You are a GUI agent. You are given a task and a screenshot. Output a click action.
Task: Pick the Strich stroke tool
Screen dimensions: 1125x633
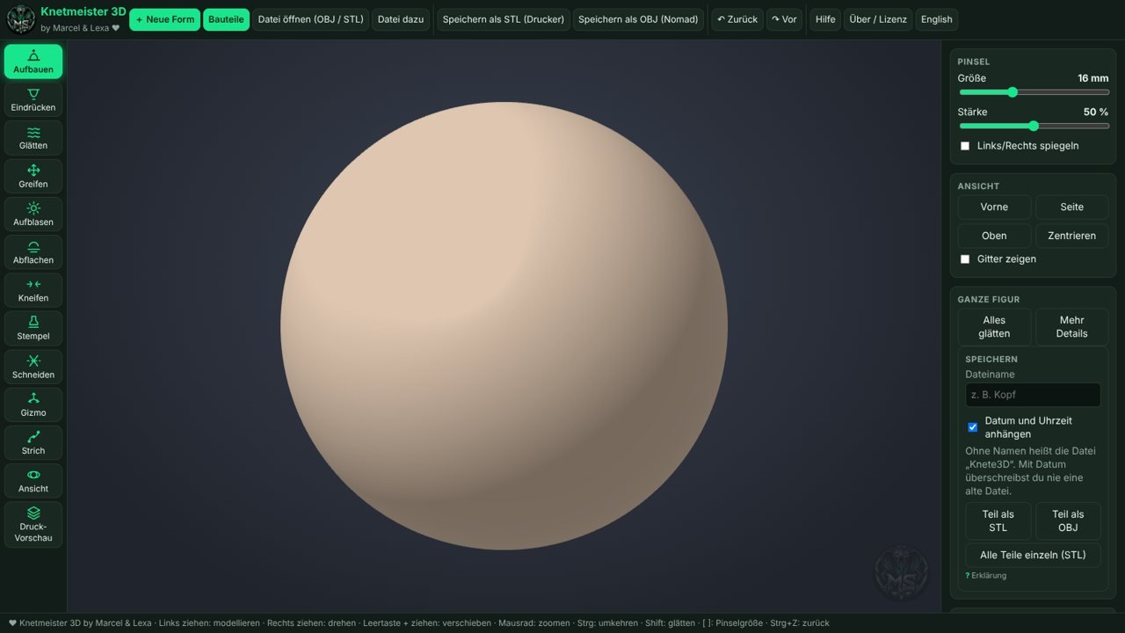pos(33,442)
